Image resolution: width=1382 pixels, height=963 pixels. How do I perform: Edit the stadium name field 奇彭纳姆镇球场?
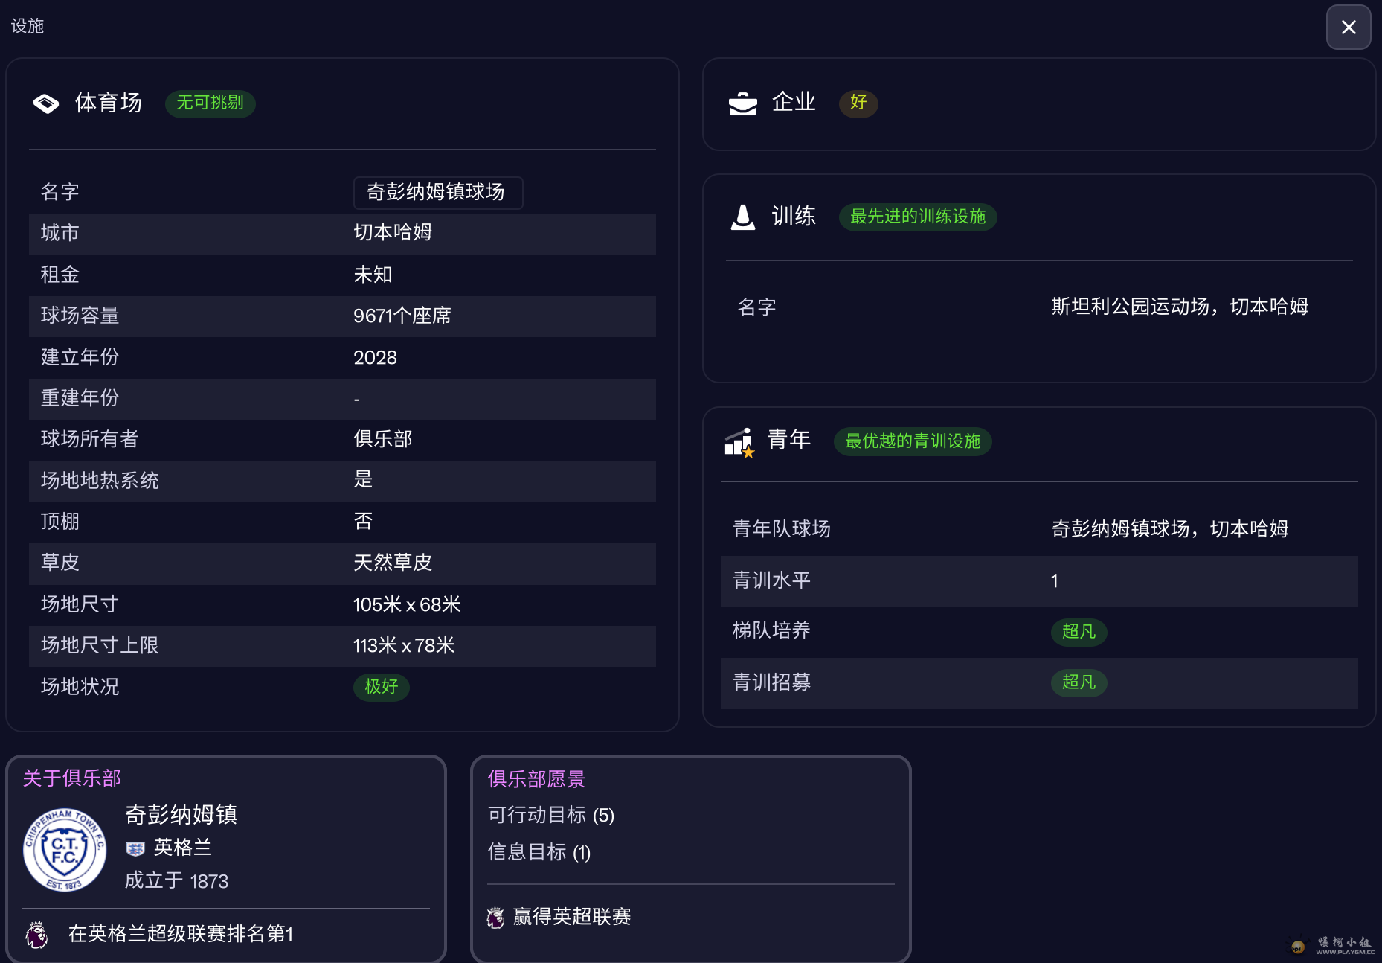[x=437, y=193]
